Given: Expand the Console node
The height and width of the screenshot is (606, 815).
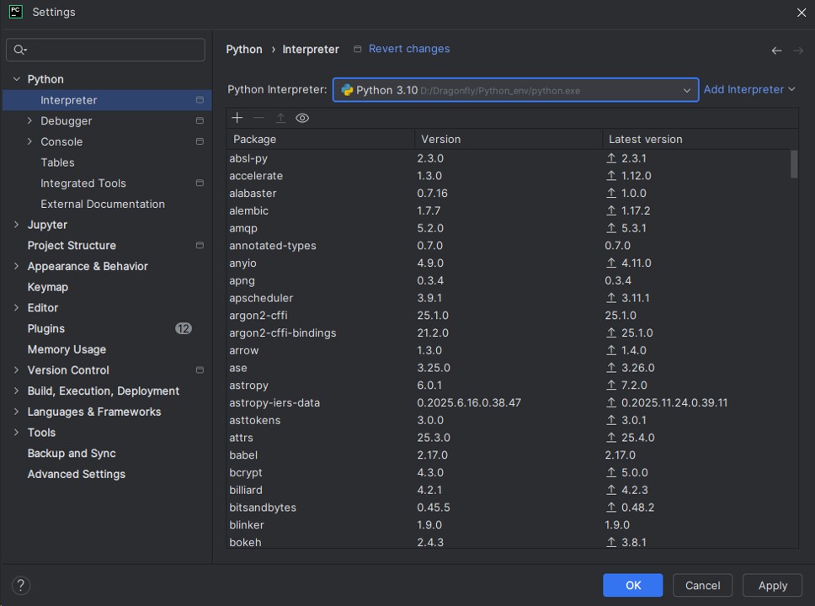Looking at the screenshot, I should point(29,141).
